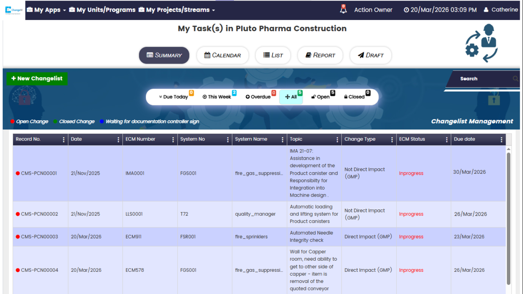Click red status dot for CMS-PCN00003
The height and width of the screenshot is (294, 523).
pos(18,237)
